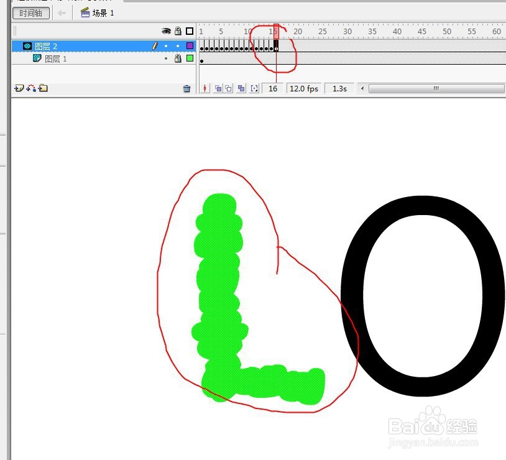Click the pencil edit icon on 图层 2

pos(155,45)
